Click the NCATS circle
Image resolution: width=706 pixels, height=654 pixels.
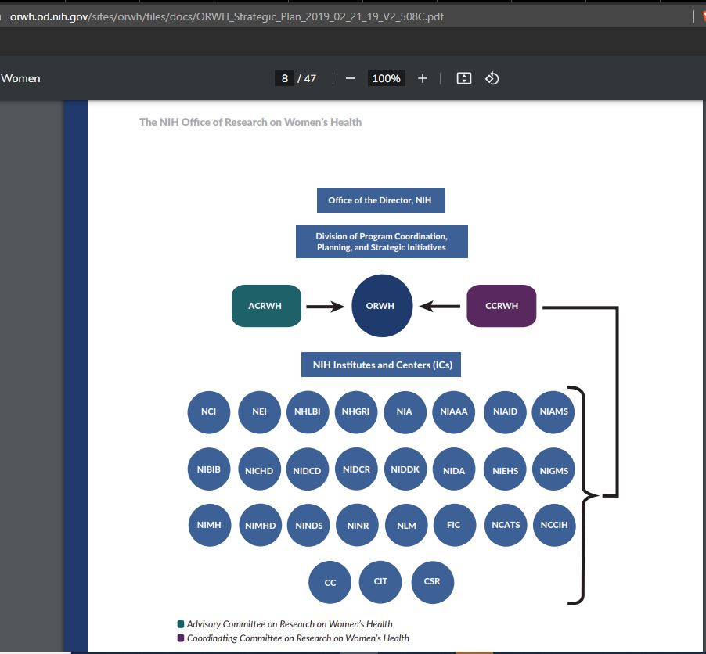pyautogui.click(x=506, y=525)
